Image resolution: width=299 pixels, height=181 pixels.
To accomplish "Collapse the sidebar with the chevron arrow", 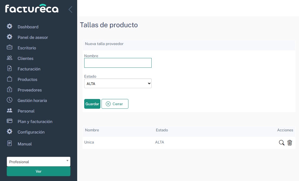I will (x=70, y=9).
